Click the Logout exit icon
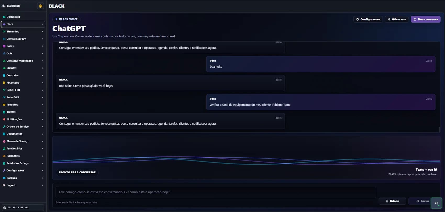445x212 pixels. click(4, 185)
